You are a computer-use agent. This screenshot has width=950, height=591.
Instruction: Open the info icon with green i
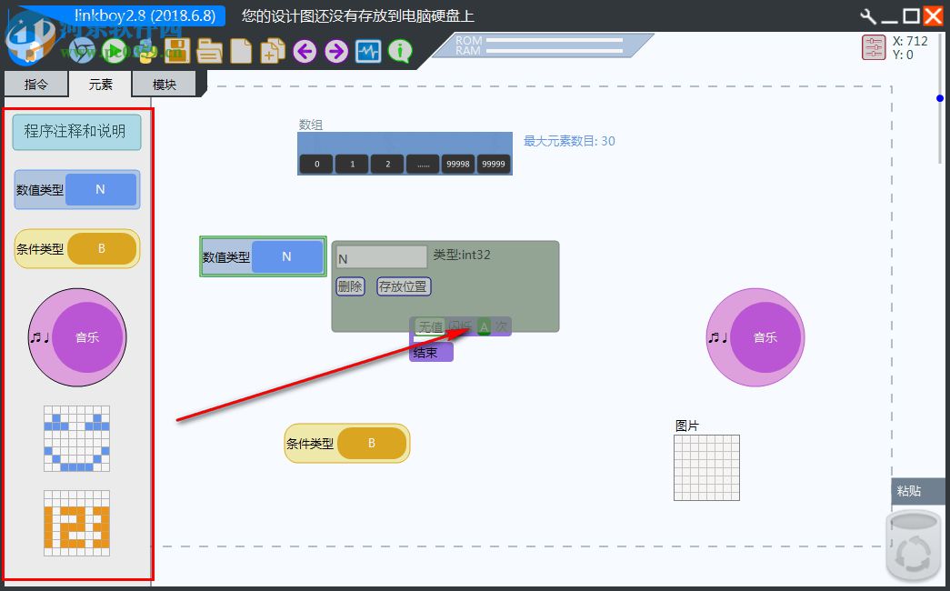(399, 51)
